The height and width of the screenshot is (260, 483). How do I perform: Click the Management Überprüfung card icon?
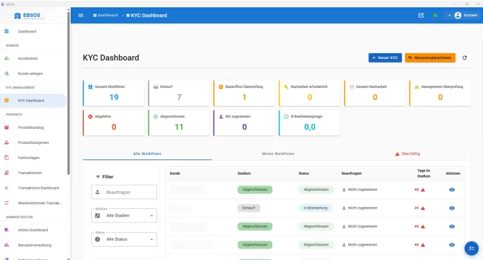[x=417, y=87]
